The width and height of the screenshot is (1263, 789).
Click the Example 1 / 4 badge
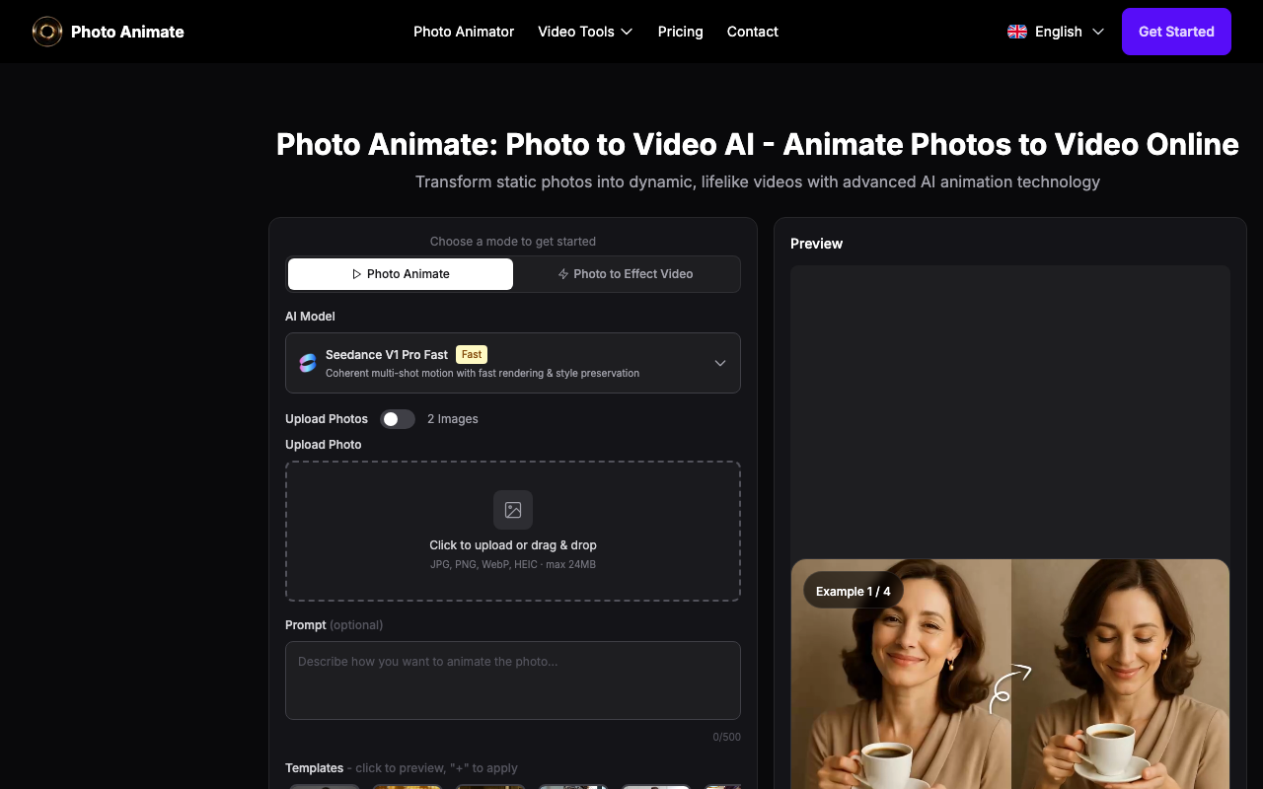pos(854,592)
